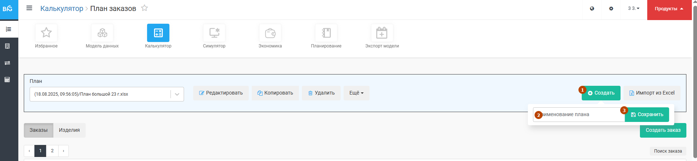
Task: Switch to the Заказы tab
Action: [x=38, y=130]
